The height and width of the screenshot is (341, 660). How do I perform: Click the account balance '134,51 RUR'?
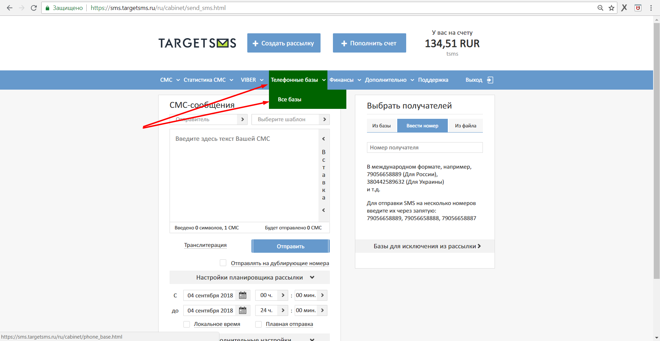click(x=452, y=44)
